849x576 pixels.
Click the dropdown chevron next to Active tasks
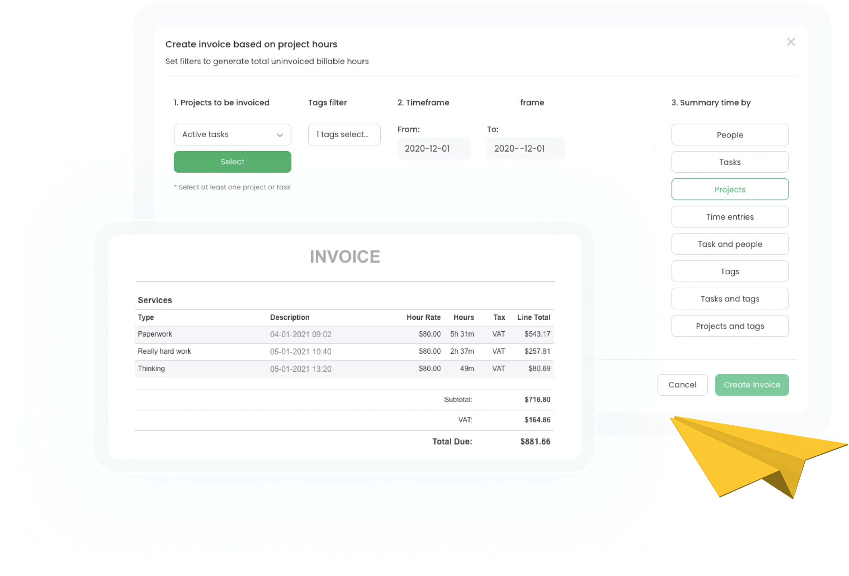[x=280, y=135]
